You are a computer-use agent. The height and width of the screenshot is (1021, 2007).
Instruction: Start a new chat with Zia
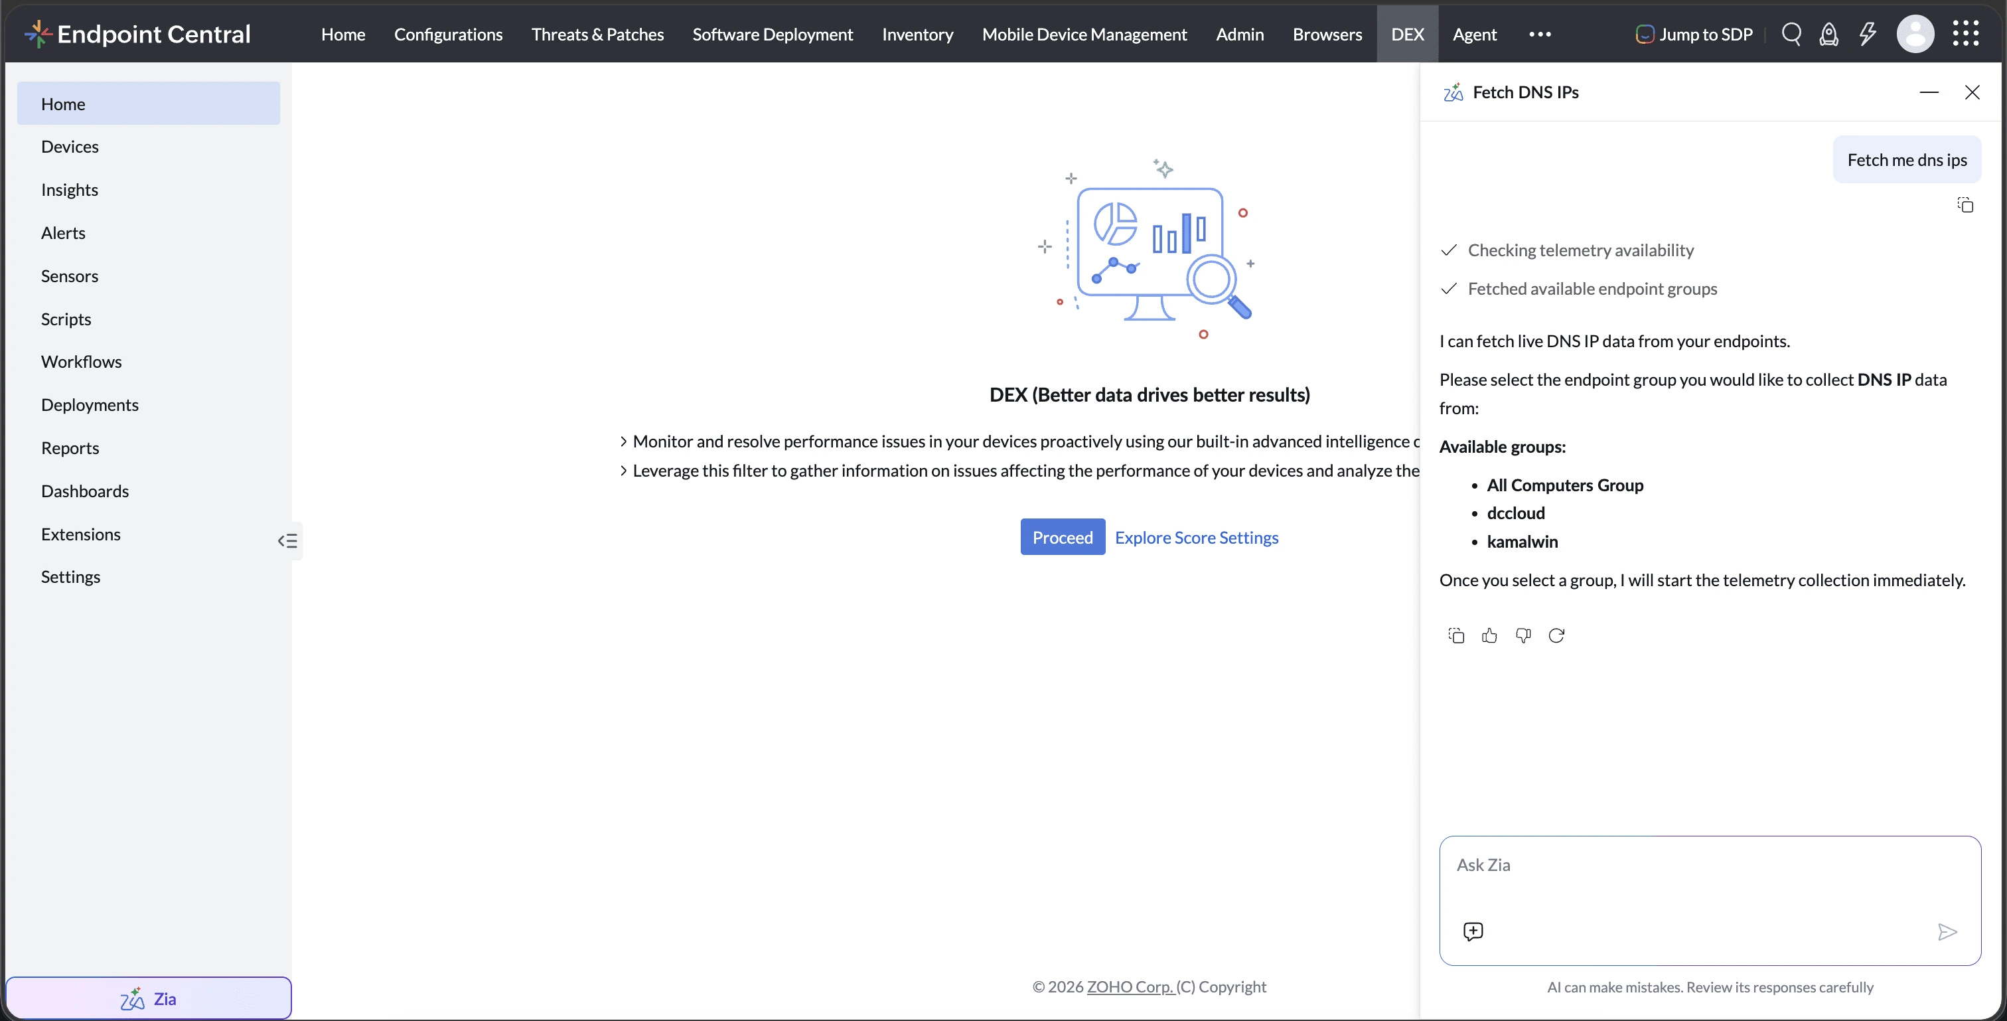click(1473, 931)
